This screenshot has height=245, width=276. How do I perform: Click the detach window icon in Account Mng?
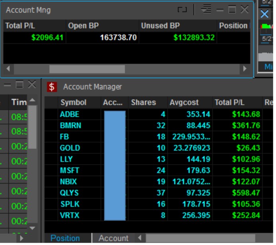pyautogui.click(x=182, y=10)
